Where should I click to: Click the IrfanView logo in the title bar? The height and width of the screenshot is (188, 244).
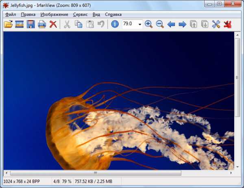coord(6,5)
